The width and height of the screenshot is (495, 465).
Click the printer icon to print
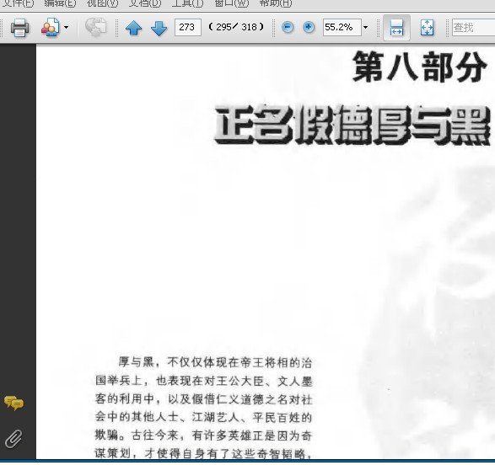[x=20, y=28]
